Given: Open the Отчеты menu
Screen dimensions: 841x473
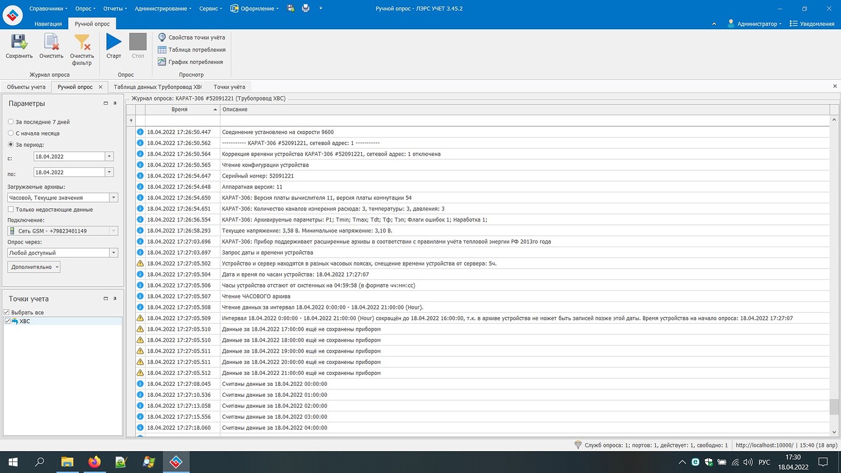Looking at the screenshot, I should (x=115, y=9).
